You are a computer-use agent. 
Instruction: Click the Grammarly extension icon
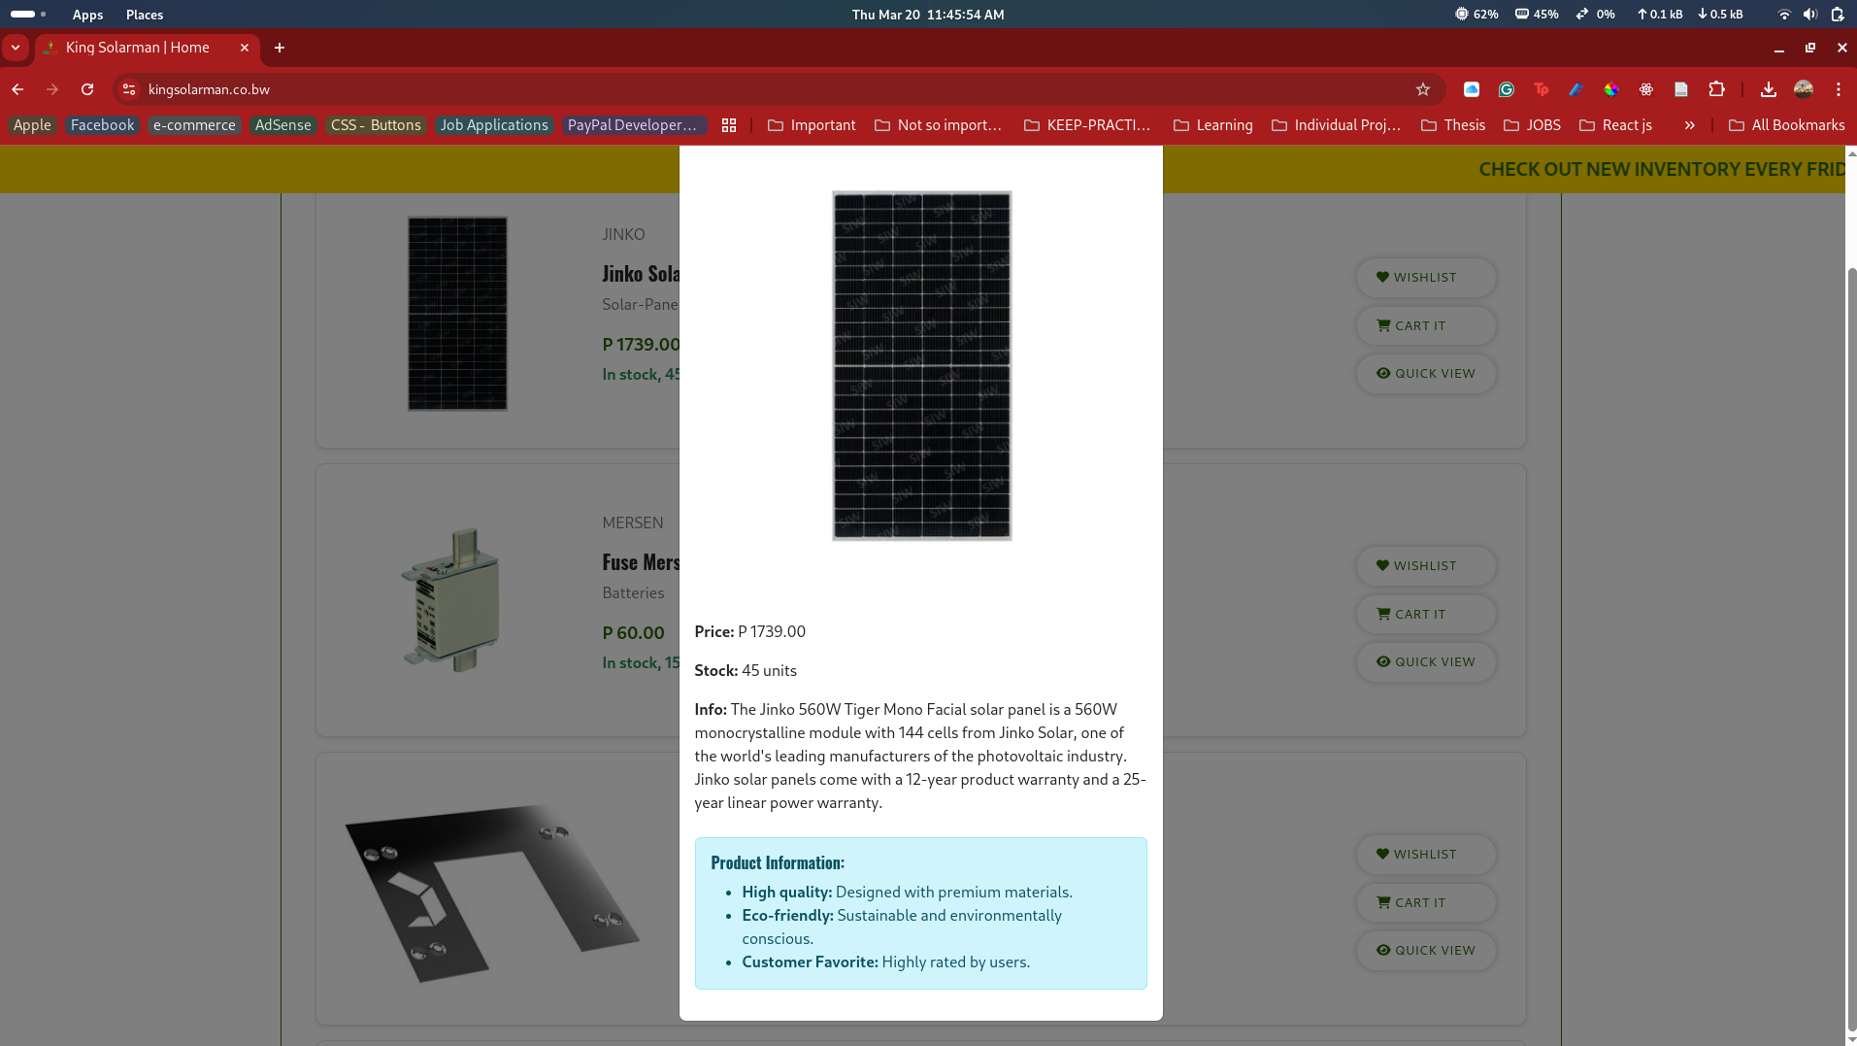pyautogui.click(x=1507, y=89)
